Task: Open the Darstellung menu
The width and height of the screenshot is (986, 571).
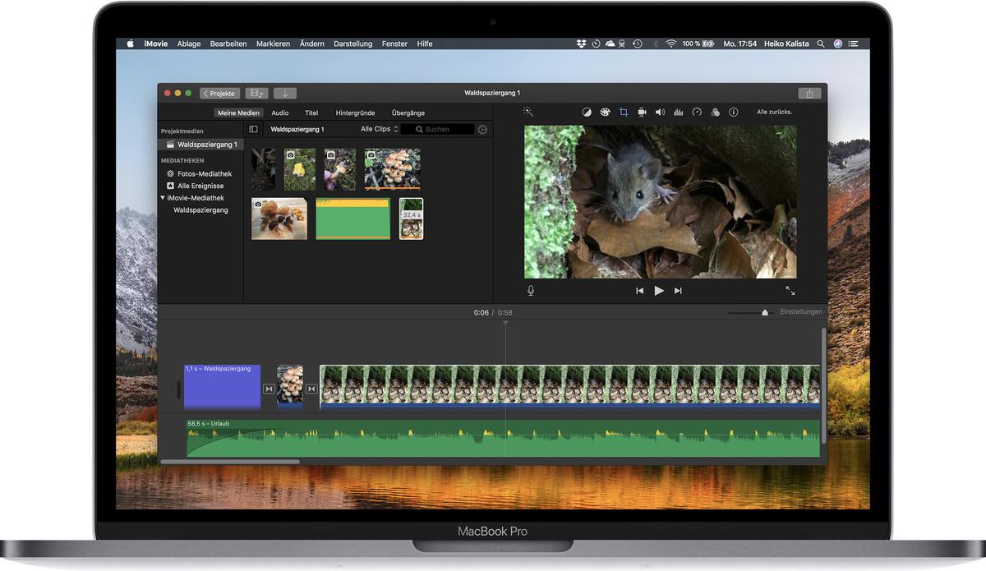Action: coord(353,44)
